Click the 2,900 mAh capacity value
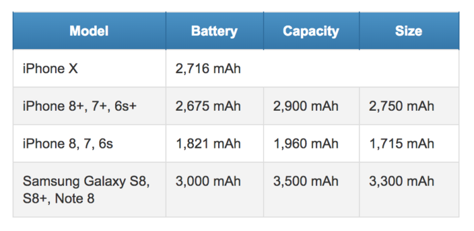The height and width of the screenshot is (231, 474). [306, 106]
